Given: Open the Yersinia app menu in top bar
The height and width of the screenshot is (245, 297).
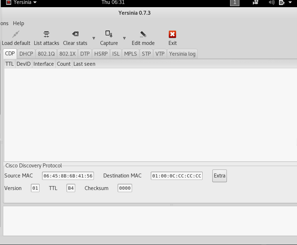Looking at the screenshot, I should 21,3.
